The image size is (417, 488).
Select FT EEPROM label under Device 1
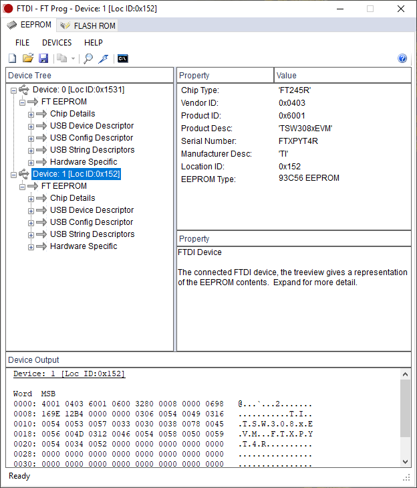coord(64,186)
